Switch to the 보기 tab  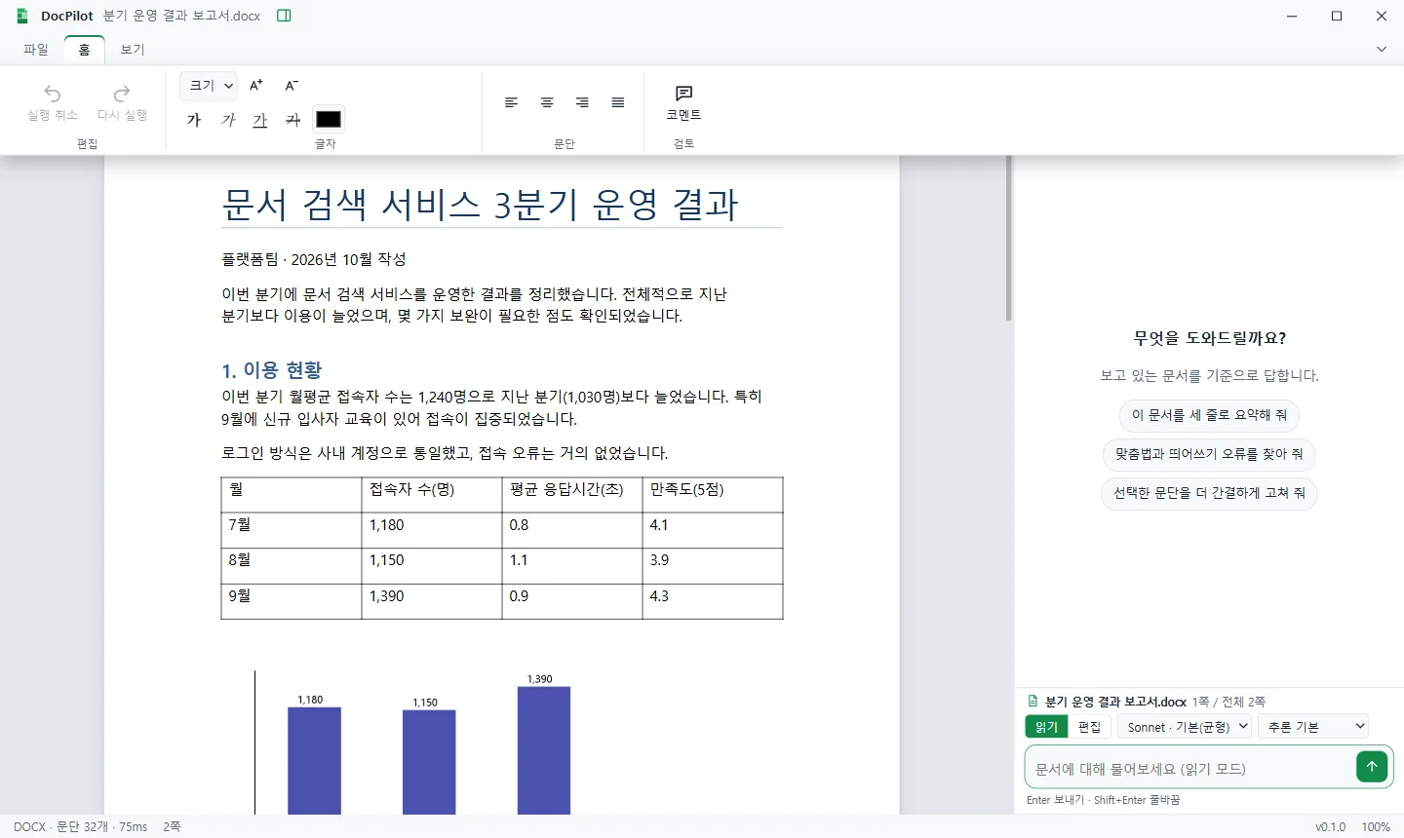pos(133,50)
